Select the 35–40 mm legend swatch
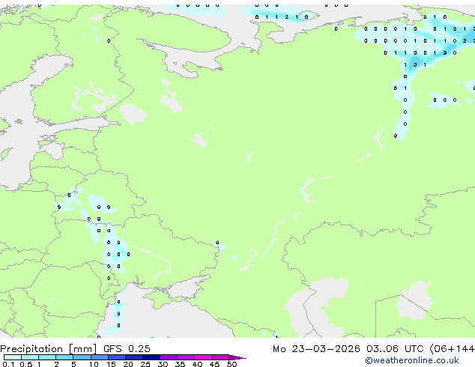This screenshot has height=367, width=475. (185, 357)
